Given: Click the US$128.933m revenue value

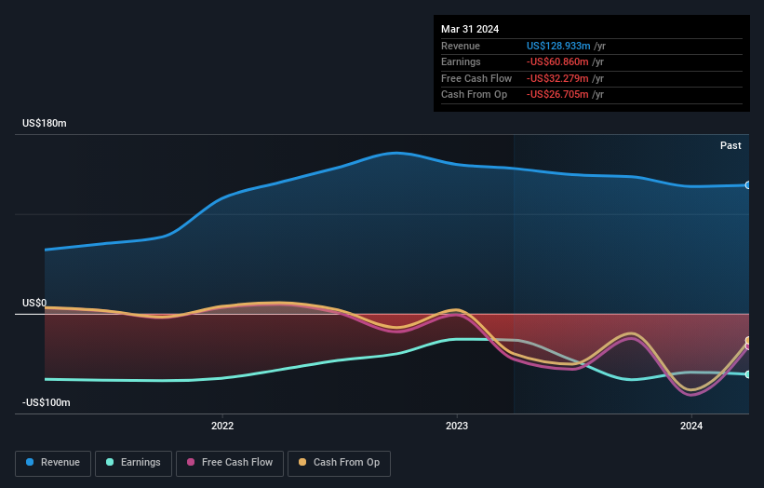Looking at the screenshot, I should coord(558,46).
